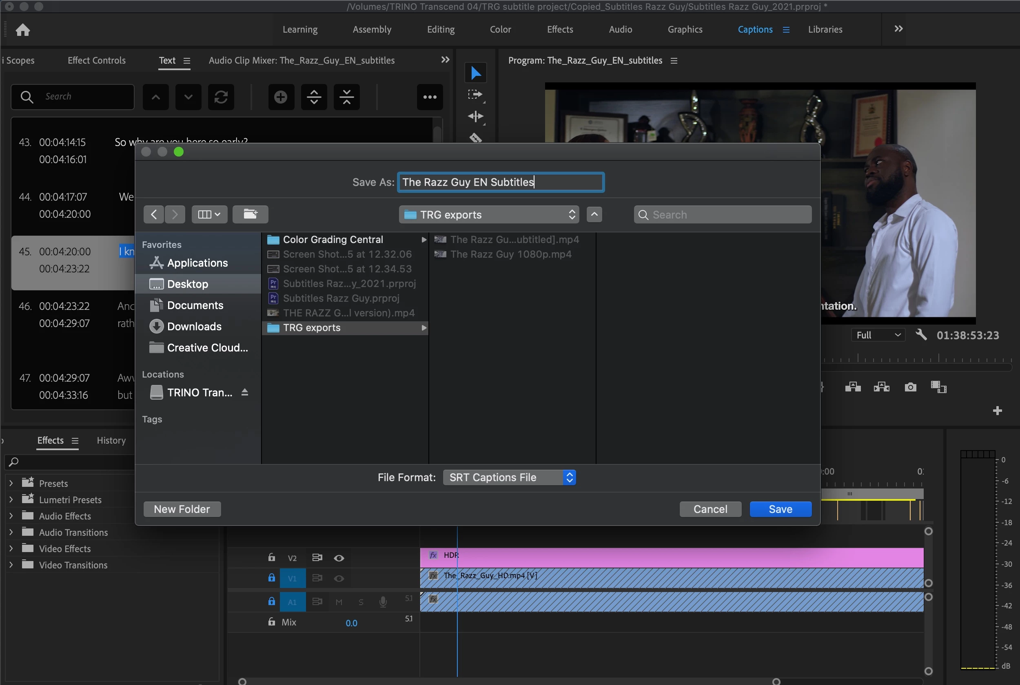Viewport: 1020px width, 685px height.
Task: Open the TRG exports location popup
Action: 489,214
